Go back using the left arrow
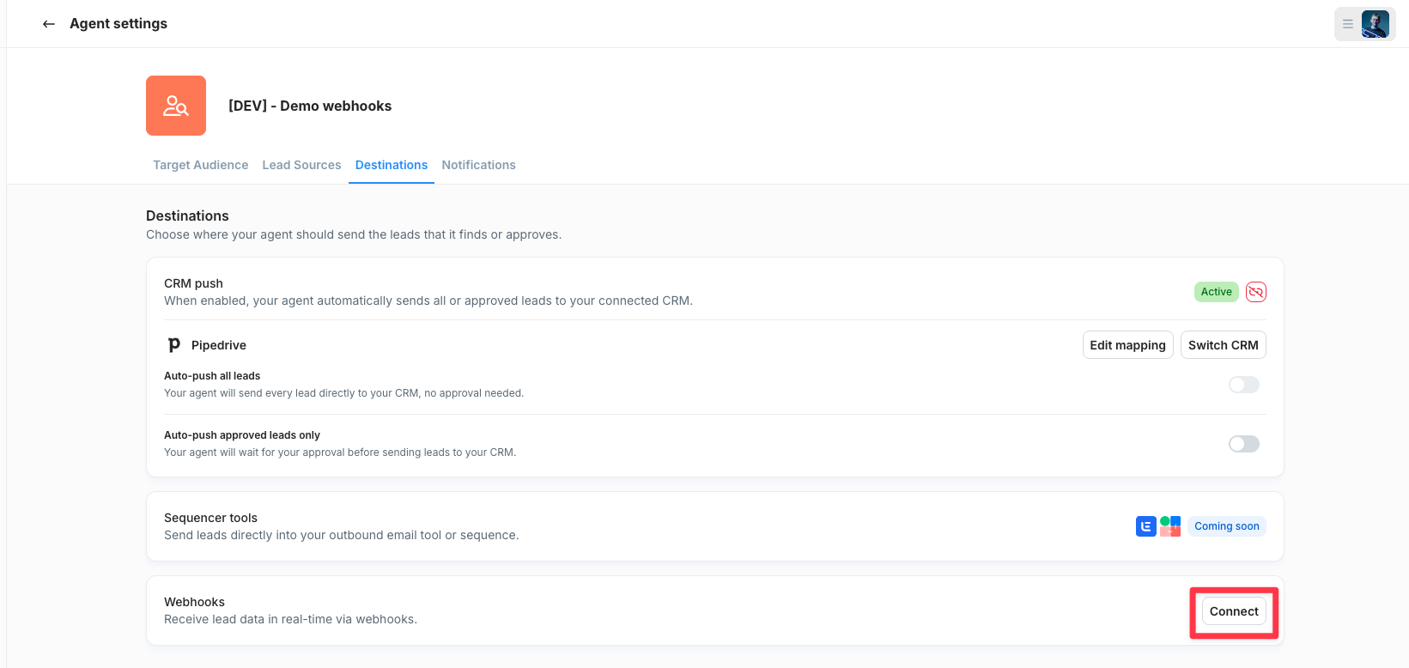The image size is (1409, 668). coord(49,24)
